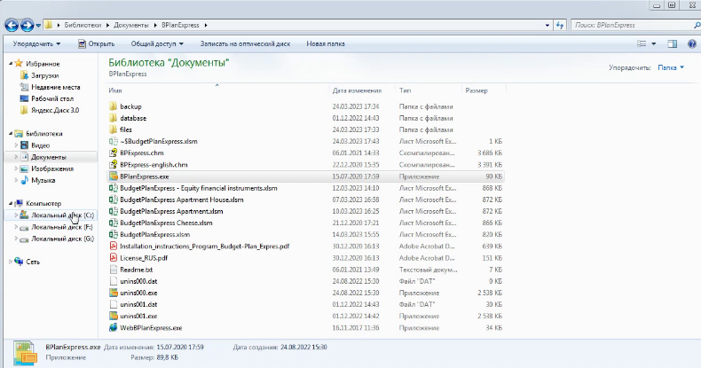The image size is (701, 368).
Task: Open help with question mark icon
Action: pyautogui.click(x=692, y=43)
